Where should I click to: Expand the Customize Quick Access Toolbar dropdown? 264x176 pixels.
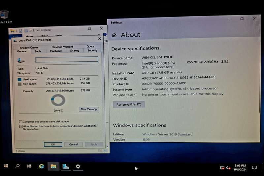[x=30, y=30]
